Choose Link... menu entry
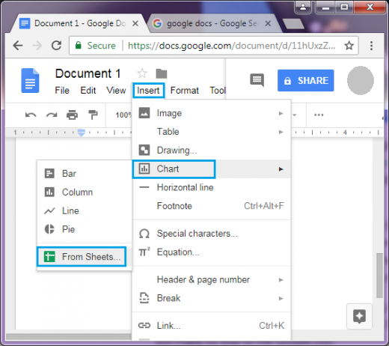This screenshot has width=389, height=346. coord(212,326)
